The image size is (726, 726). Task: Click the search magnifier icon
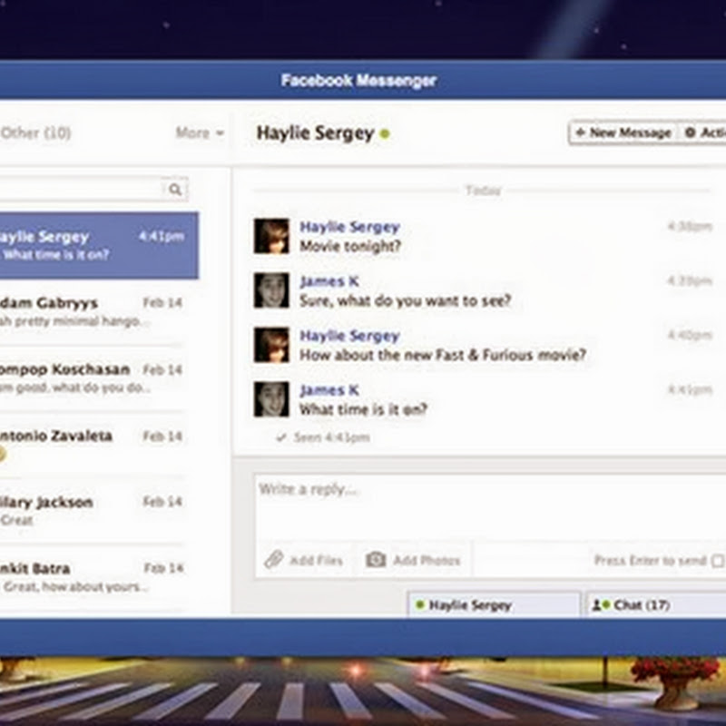click(175, 189)
